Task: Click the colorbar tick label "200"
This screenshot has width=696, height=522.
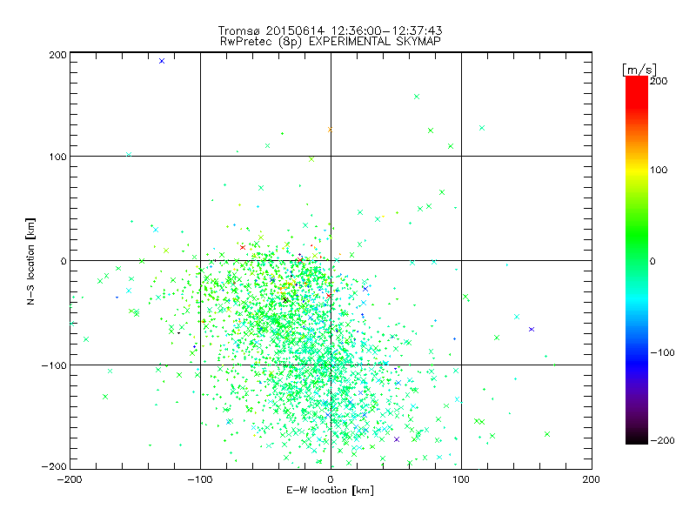Action: point(659,81)
